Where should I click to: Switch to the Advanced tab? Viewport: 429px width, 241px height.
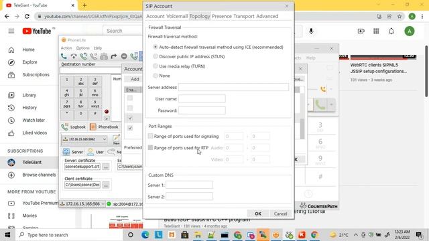(x=267, y=16)
